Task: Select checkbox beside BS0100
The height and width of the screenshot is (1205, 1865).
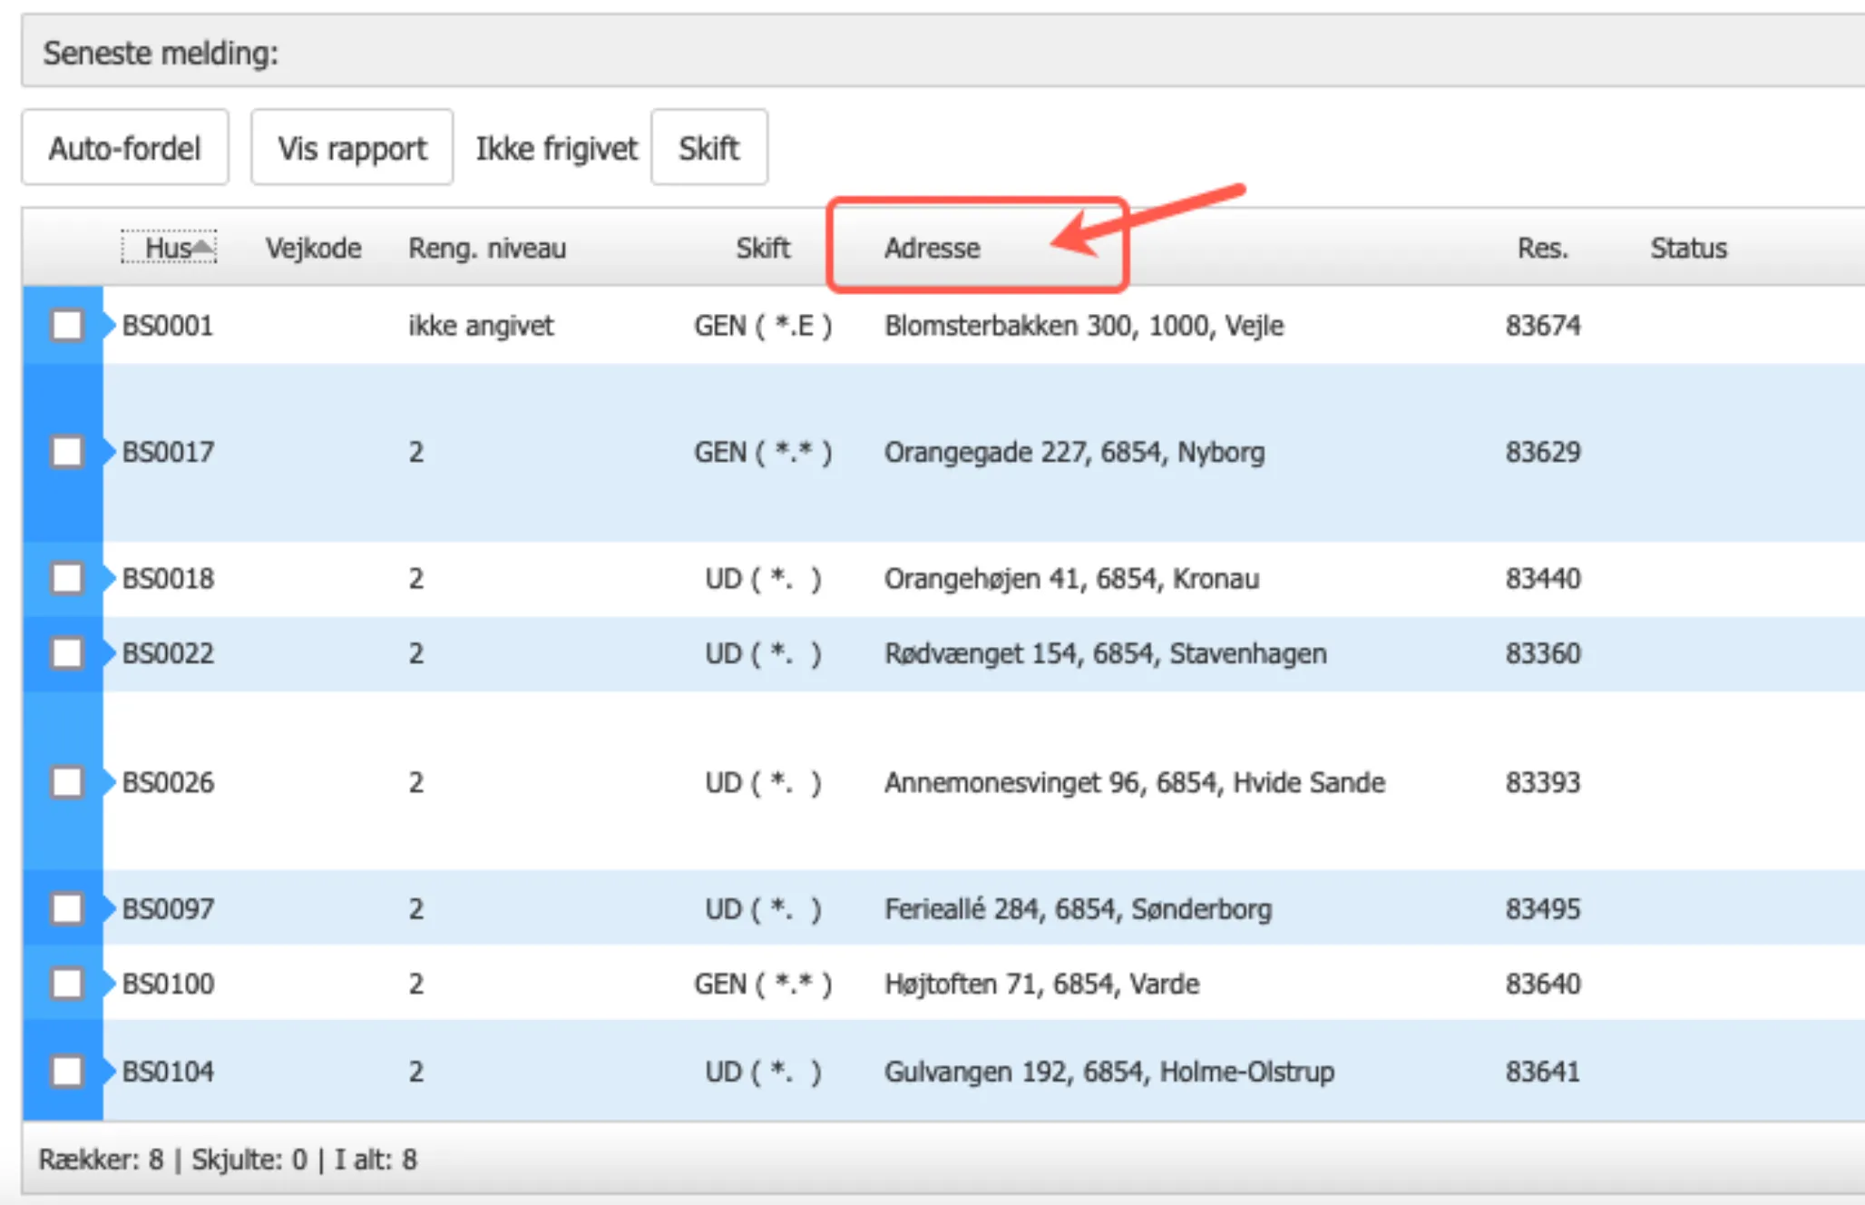Action: click(67, 983)
